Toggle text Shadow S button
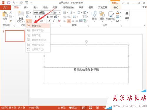 tap(48, 17)
